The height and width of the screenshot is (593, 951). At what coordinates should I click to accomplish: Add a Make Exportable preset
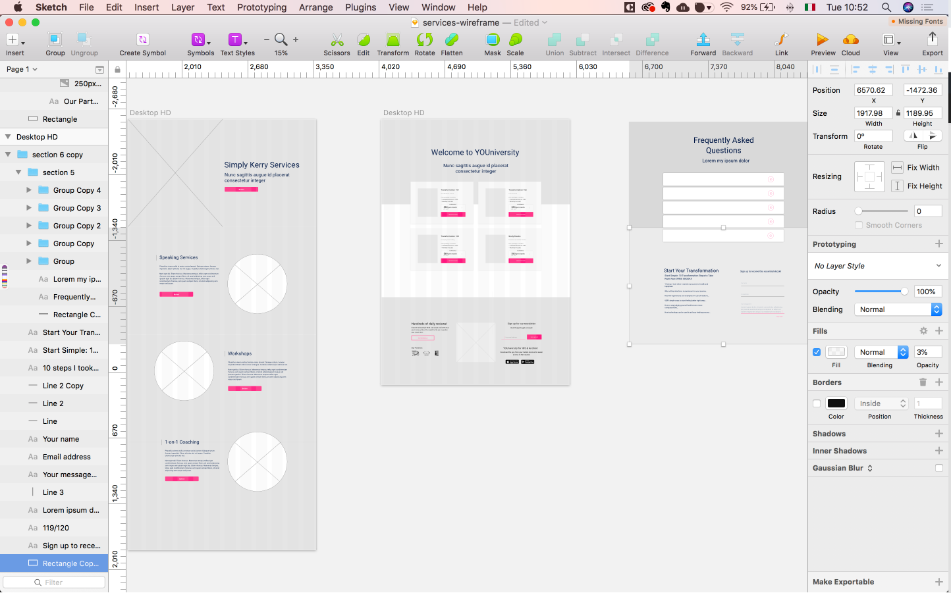coord(939,582)
